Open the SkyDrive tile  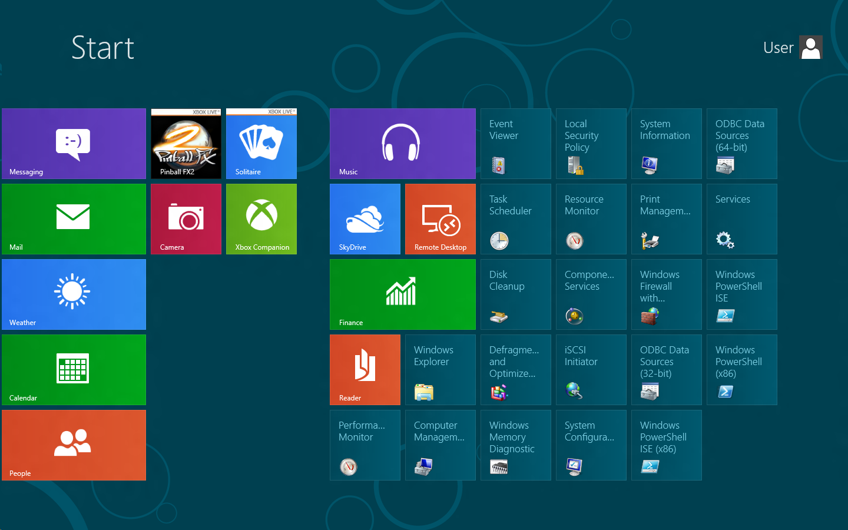pos(365,219)
